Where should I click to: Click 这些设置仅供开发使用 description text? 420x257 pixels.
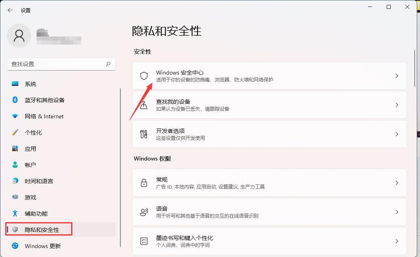click(180, 138)
